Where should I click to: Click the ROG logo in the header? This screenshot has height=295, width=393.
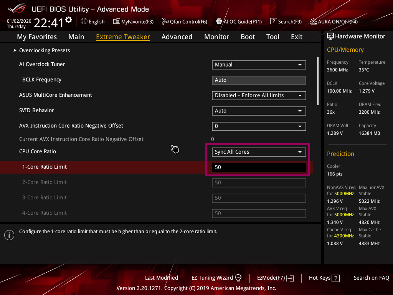pyautogui.click(x=17, y=9)
